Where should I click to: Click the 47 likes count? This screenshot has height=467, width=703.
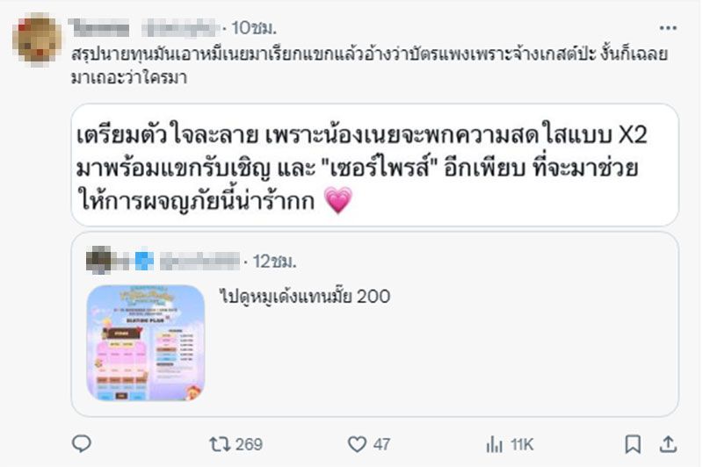[x=381, y=444]
